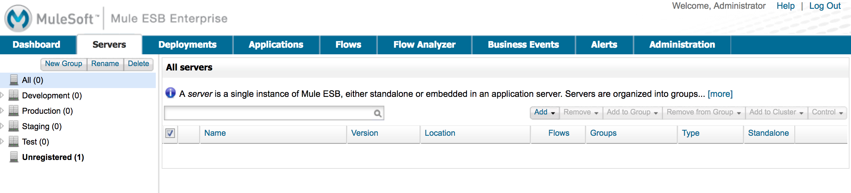The height and width of the screenshot is (193, 851).
Task: Click the Staging group server icon
Action: 14,126
